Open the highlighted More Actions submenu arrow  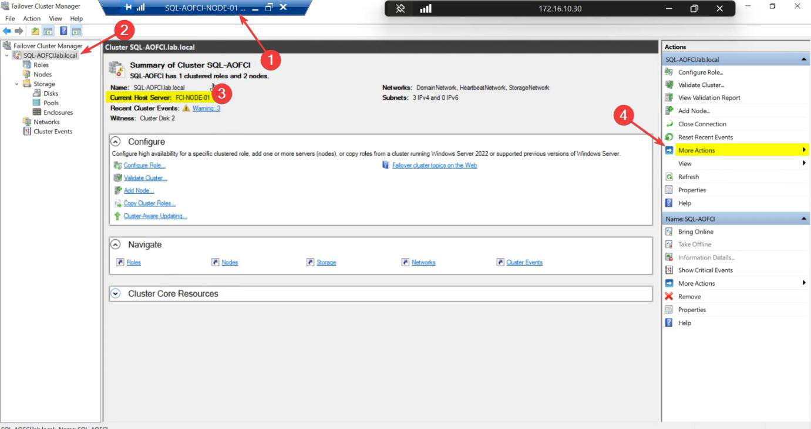(x=804, y=150)
